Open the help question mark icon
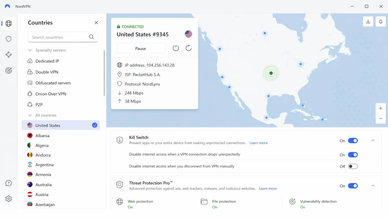This screenshot has width=388, height=218. click(x=9, y=183)
